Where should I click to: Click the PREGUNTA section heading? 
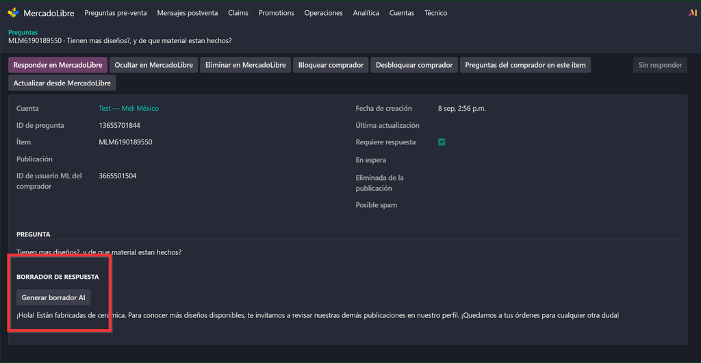(34, 234)
